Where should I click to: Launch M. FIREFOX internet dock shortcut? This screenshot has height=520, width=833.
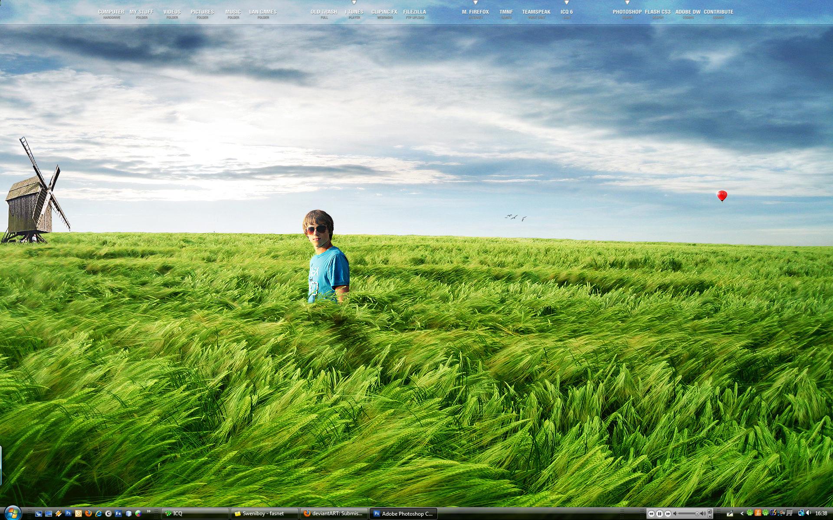click(x=476, y=14)
